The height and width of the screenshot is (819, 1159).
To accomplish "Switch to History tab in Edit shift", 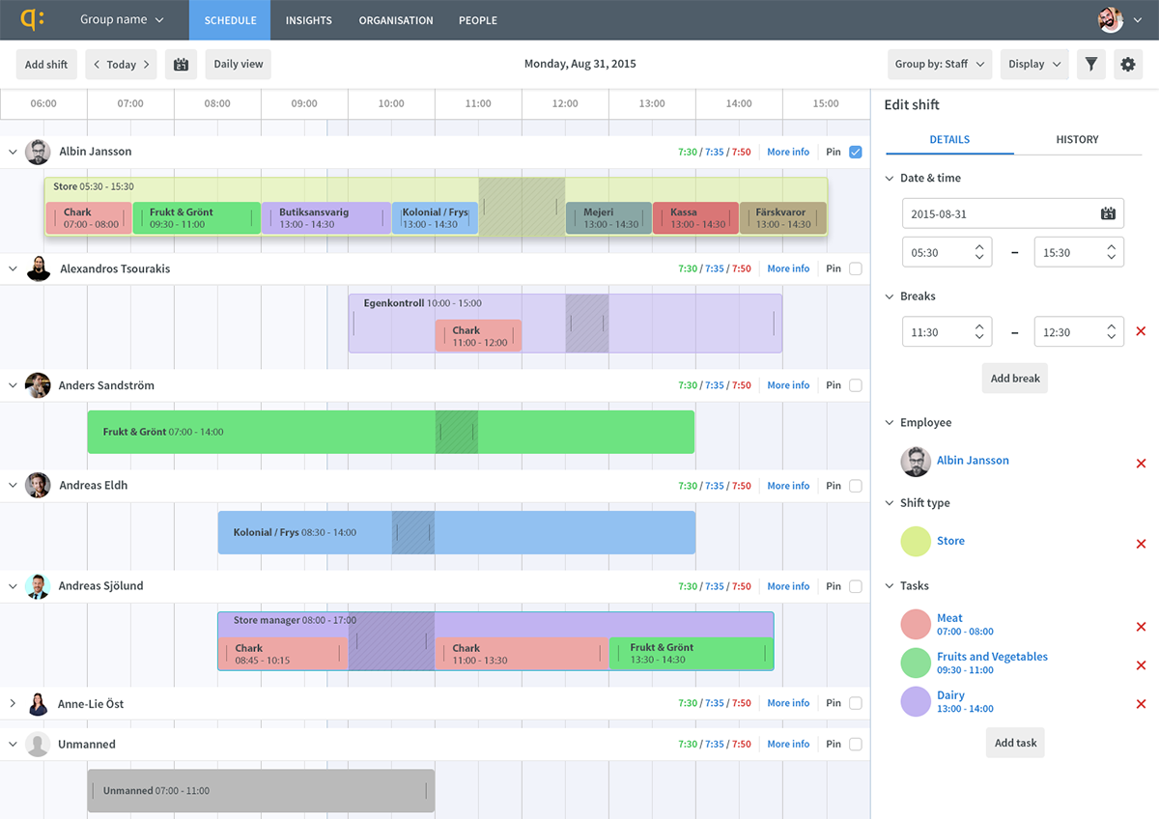I will pyautogui.click(x=1078, y=140).
